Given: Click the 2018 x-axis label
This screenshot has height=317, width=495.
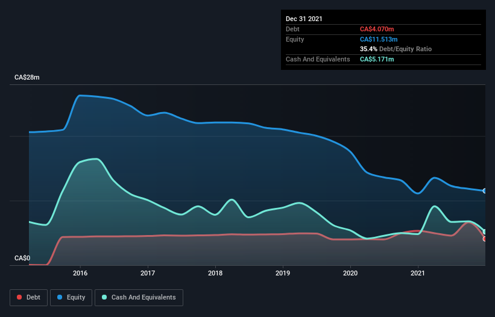Looking at the screenshot, I should tap(215, 273).
